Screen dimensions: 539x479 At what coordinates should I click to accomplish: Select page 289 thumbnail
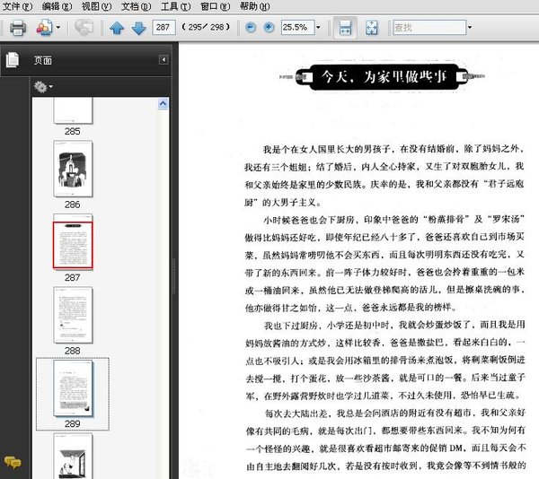point(73,388)
